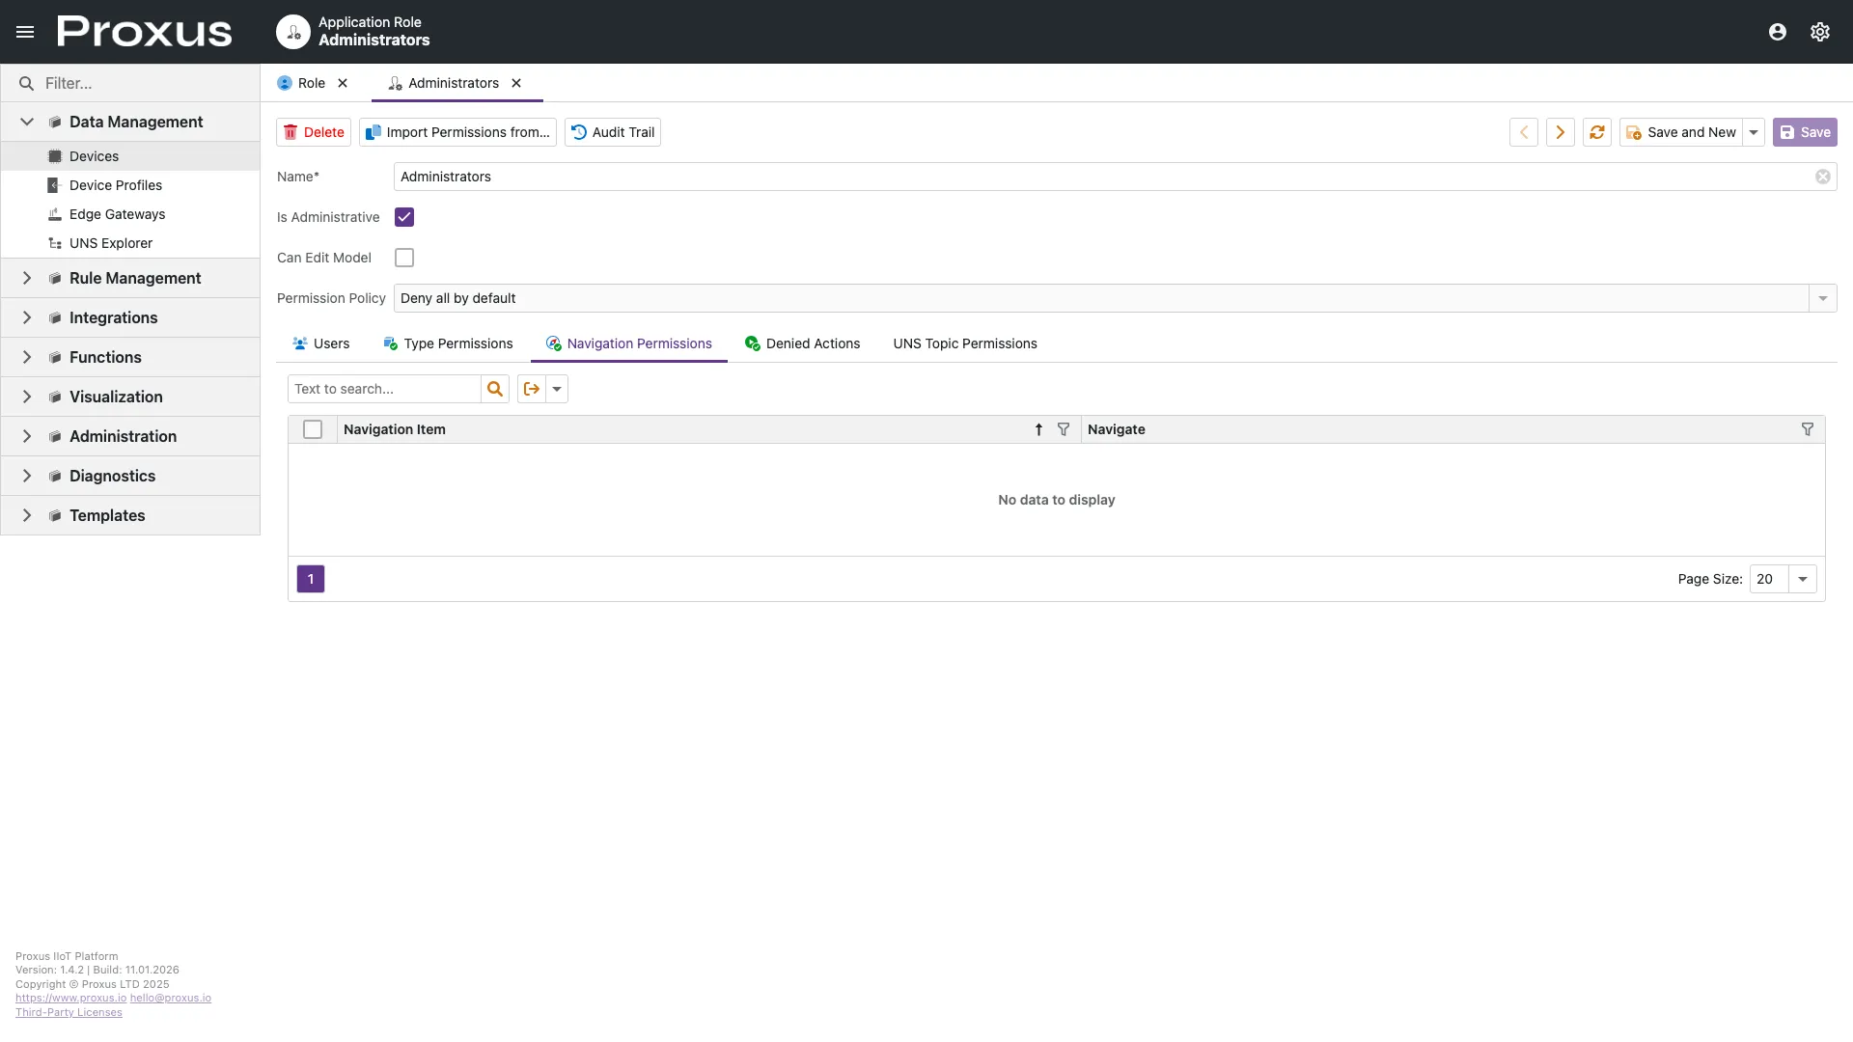
Task: Open the filter icon on the Navigate column
Action: click(1809, 429)
